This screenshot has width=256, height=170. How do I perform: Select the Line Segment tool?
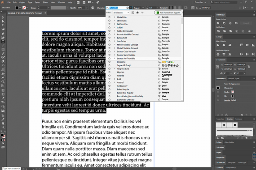(3, 46)
